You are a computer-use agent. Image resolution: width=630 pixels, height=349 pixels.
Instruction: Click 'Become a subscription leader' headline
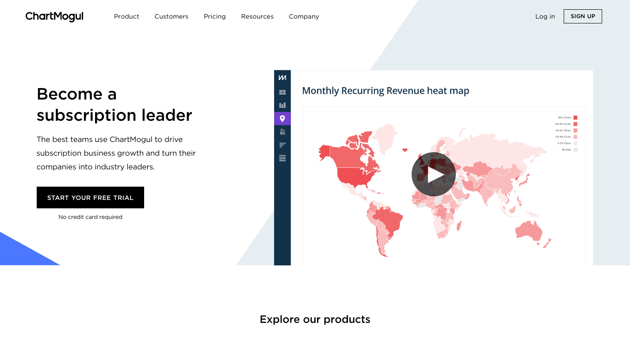[x=114, y=104]
